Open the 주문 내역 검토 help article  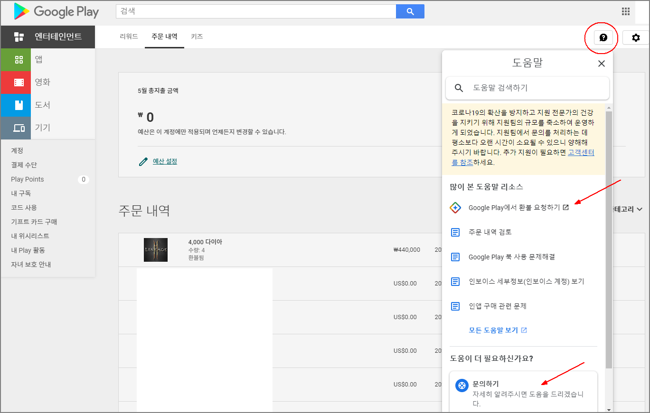pos(490,232)
